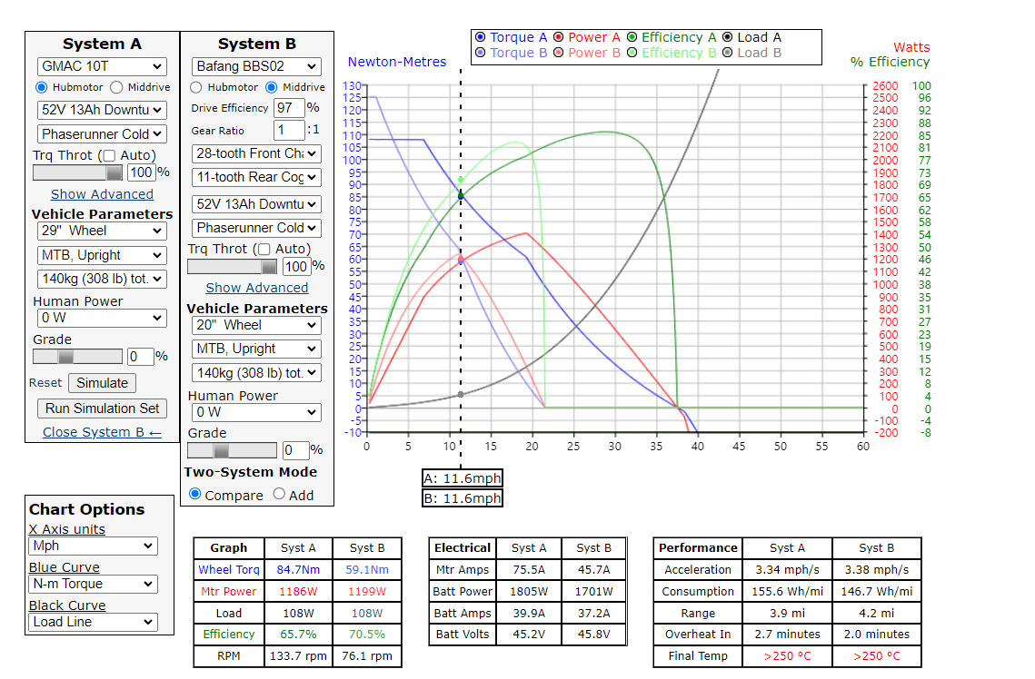The image size is (1035, 679).
Task: Choose Add in Two-System Mode
Action: (280, 495)
